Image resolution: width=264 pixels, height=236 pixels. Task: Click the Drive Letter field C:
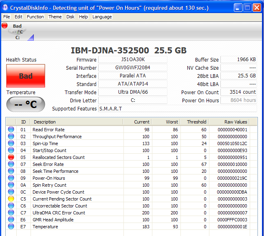click(133, 100)
